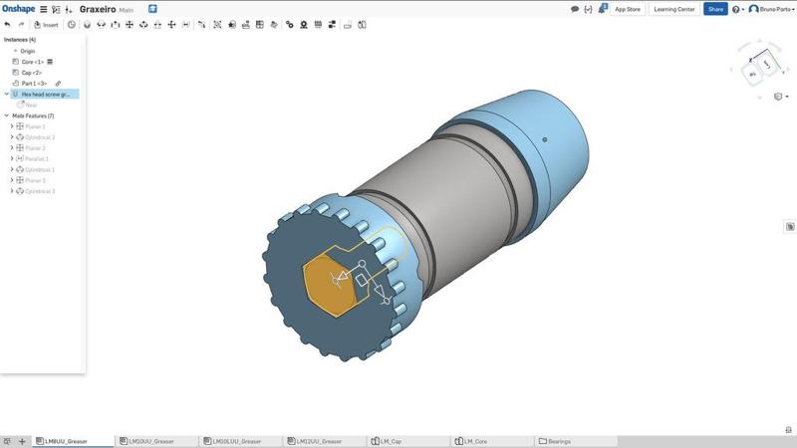Open the view cube display options dropdown
The height and width of the screenshot is (448, 797).
pyautogui.click(x=781, y=97)
